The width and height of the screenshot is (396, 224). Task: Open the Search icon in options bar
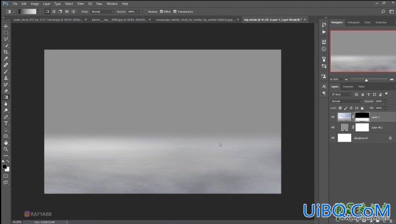coord(383,11)
